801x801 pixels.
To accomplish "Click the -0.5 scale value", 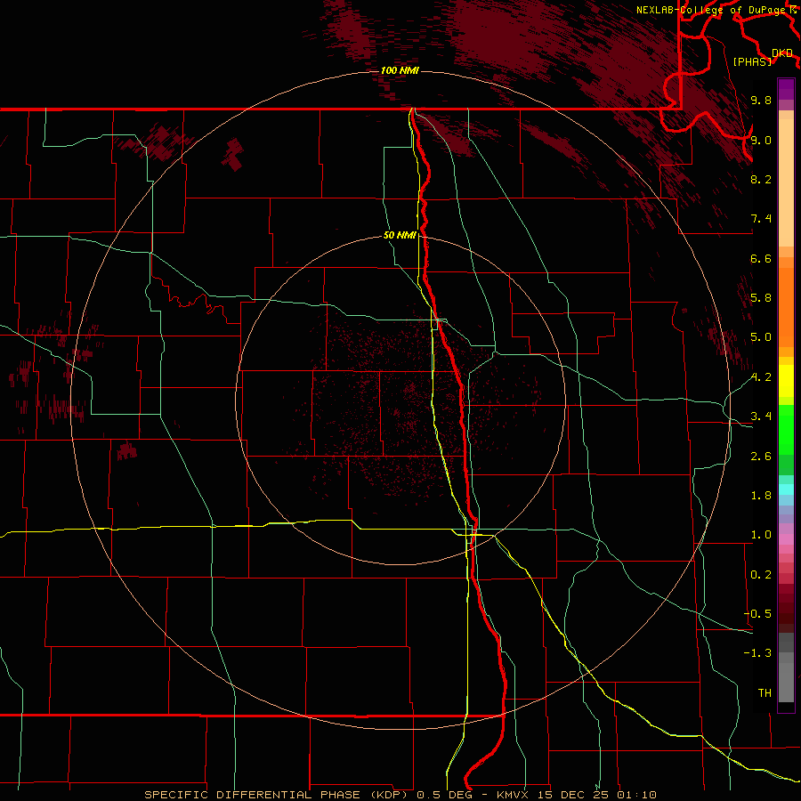I will point(757,614).
